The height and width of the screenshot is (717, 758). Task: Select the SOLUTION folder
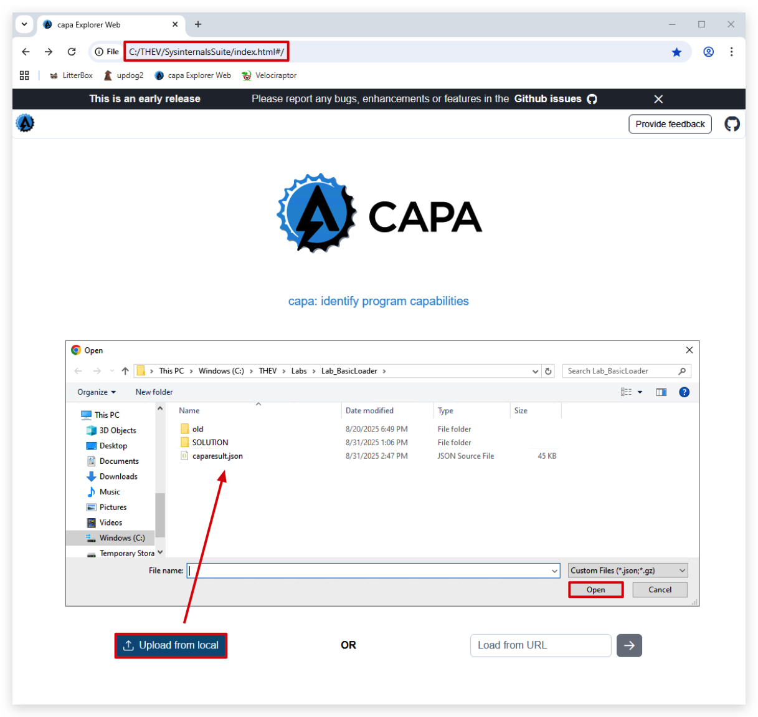pos(210,443)
